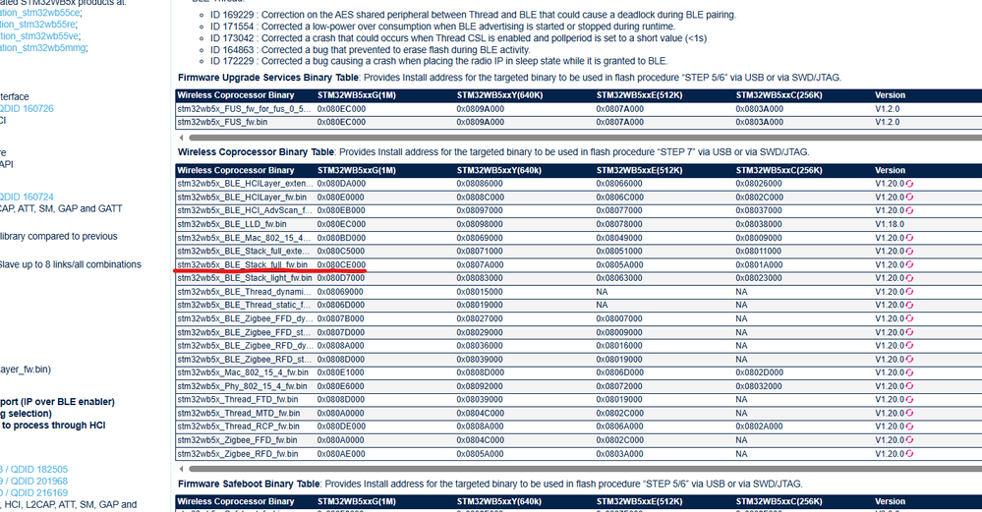Click the update icon in the BLE_Zigbee_RFD_dy row

(x=909, y=346)
